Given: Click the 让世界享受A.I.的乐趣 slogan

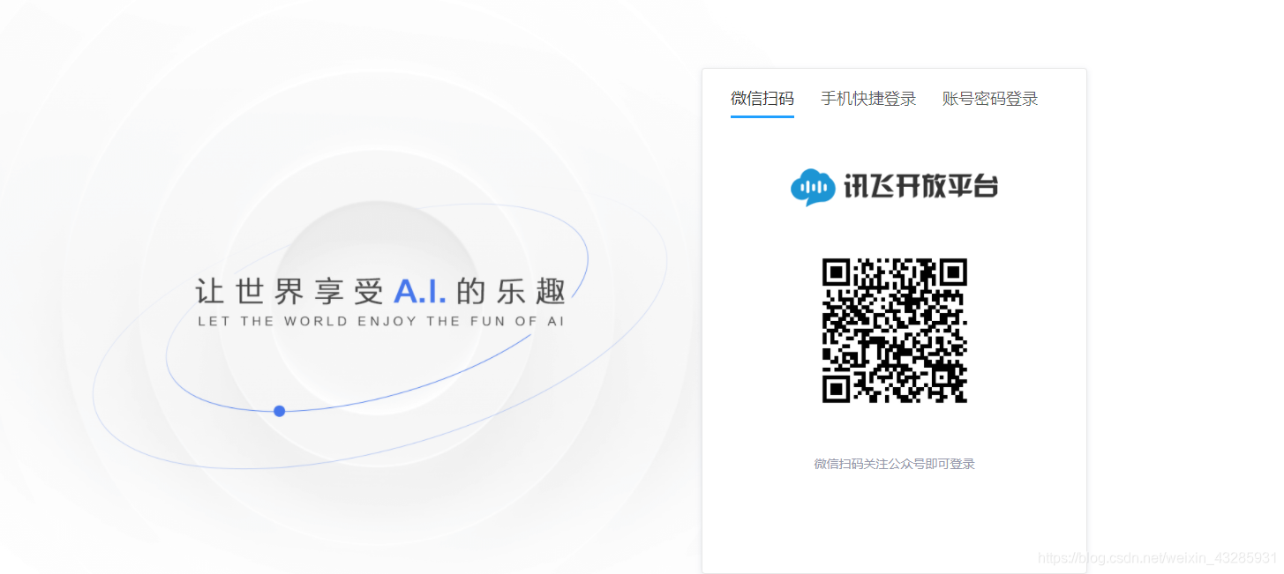Looking at the screenshot, I should pos(381,291).
